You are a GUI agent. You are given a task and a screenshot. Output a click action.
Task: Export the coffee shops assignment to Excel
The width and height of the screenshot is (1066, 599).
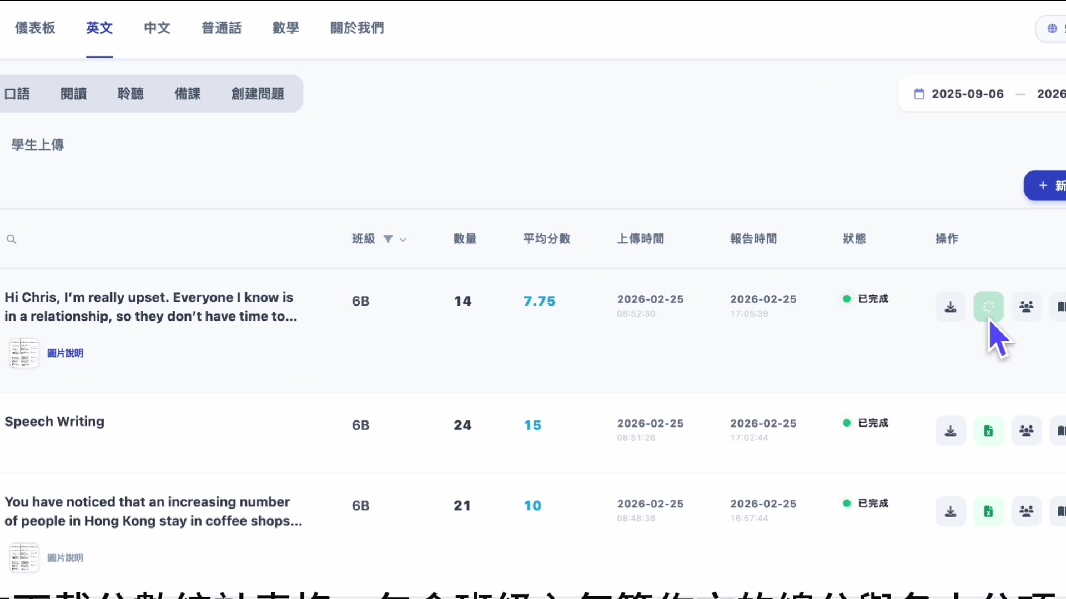point(988,511)
